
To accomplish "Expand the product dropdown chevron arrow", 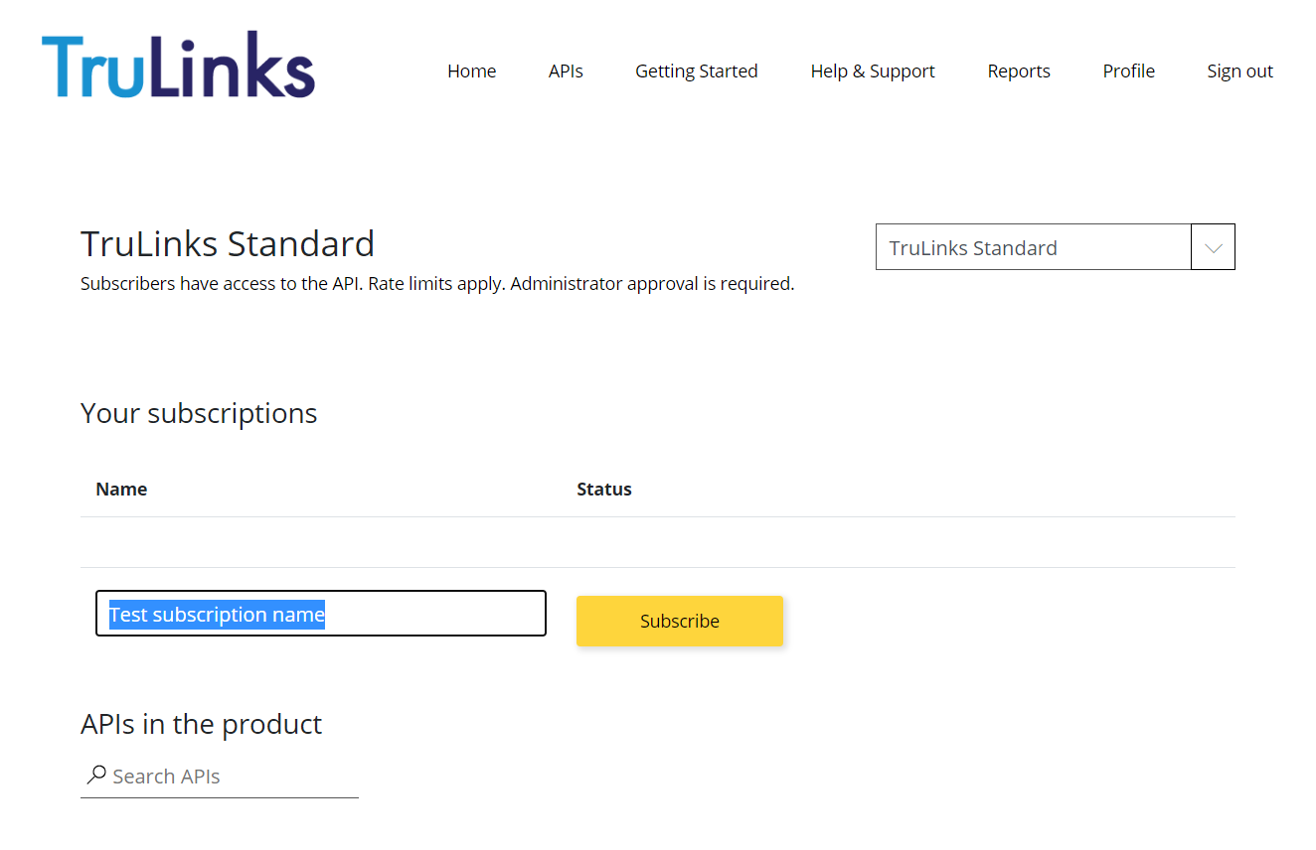I will (1213, 247).
